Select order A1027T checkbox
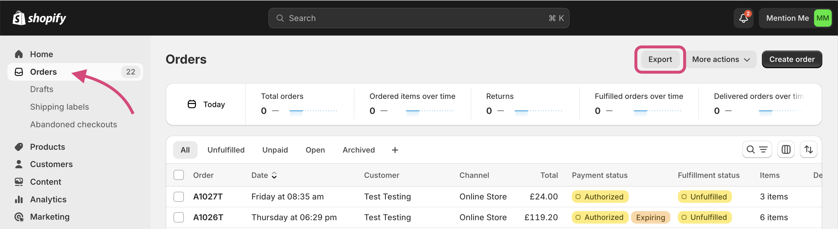This screenshot has height=229, width=838. click(x=179, y=197)
